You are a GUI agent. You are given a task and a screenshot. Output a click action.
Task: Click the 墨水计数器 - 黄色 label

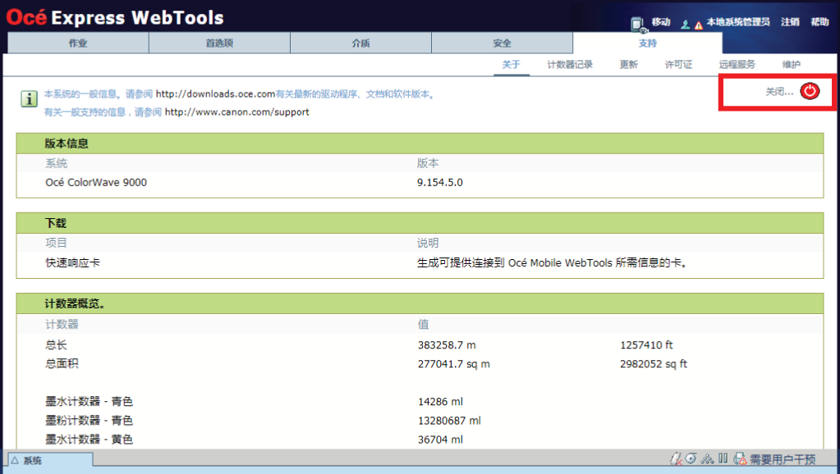(89, 440)
